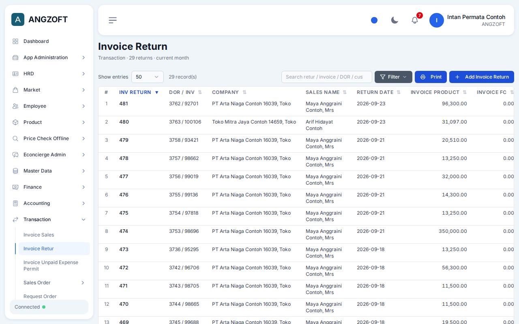Toggle dark mode moon icon
This screenshot has height=324, width=519.
click(395, 20)
